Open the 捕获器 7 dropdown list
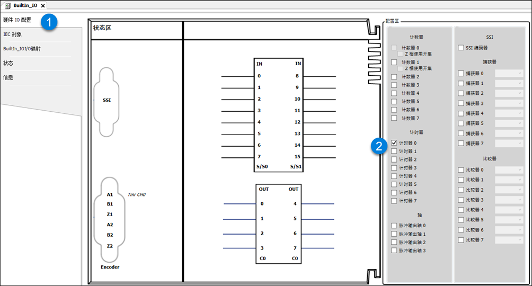The height and width of the screenshot is (286, 532). (509, 144)
